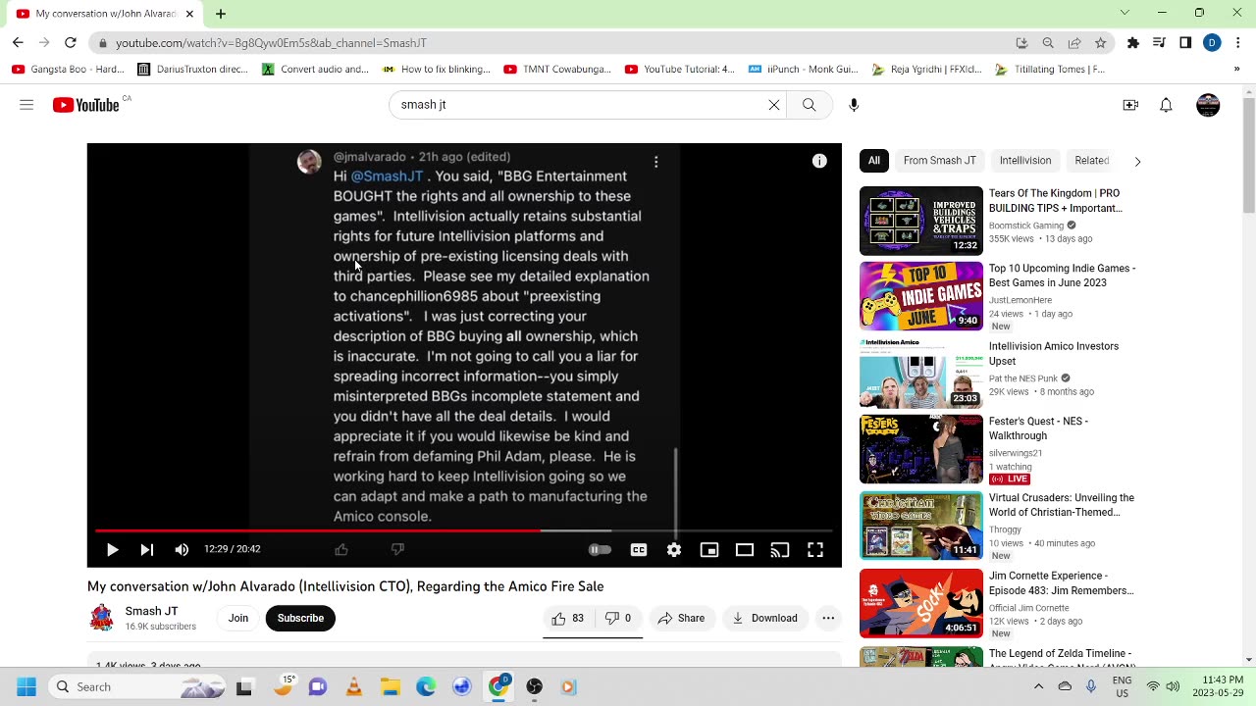Enter full screen mode
Image resolution: width=1256 pixels, height=706 pixels.
(x=815, y=550)
